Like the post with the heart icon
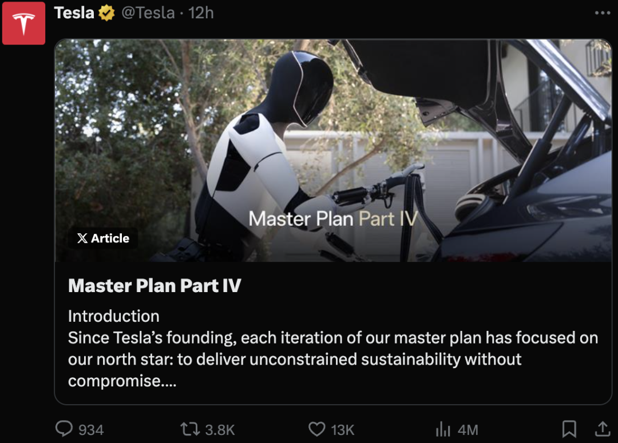The height and width of the screenshot is (443, 618). 316,429
